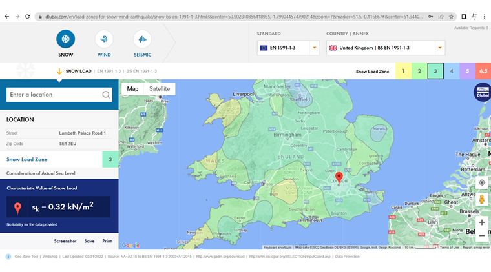This screenshot has height=272, width=491.
Task: Zoom out on the map
Action: (482, 235)
